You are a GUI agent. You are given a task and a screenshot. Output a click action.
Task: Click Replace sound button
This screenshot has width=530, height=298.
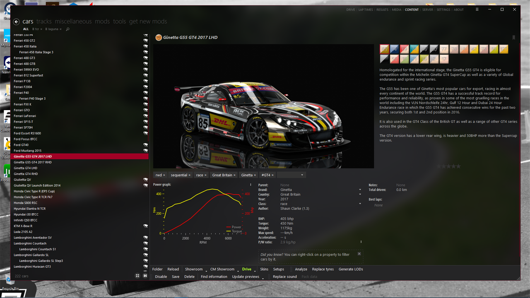click(285, 276)
